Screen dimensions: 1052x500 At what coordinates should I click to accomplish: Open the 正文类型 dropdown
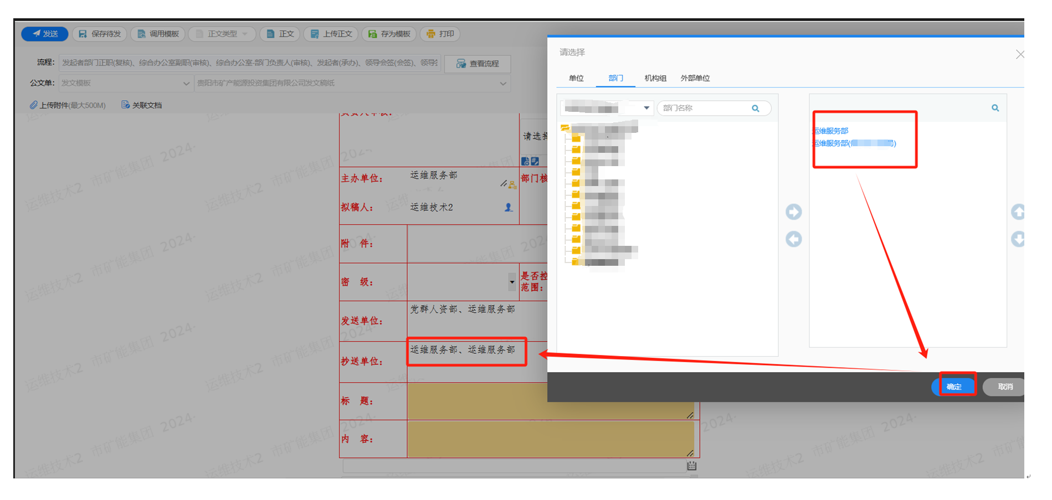tap(222, 34)
